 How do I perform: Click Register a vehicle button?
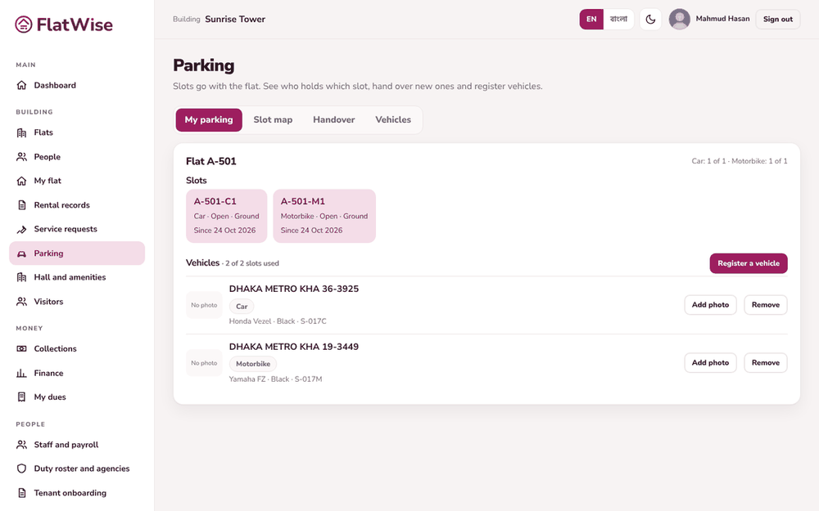tap(749, 263)
